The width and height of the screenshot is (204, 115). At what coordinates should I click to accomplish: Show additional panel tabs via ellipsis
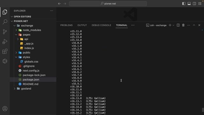(x=133, y=25)
